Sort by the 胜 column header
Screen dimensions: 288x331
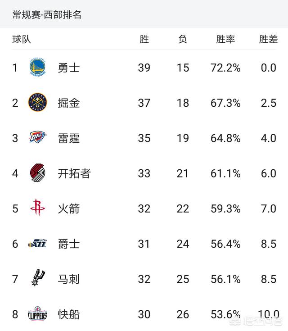coord(144,39)
